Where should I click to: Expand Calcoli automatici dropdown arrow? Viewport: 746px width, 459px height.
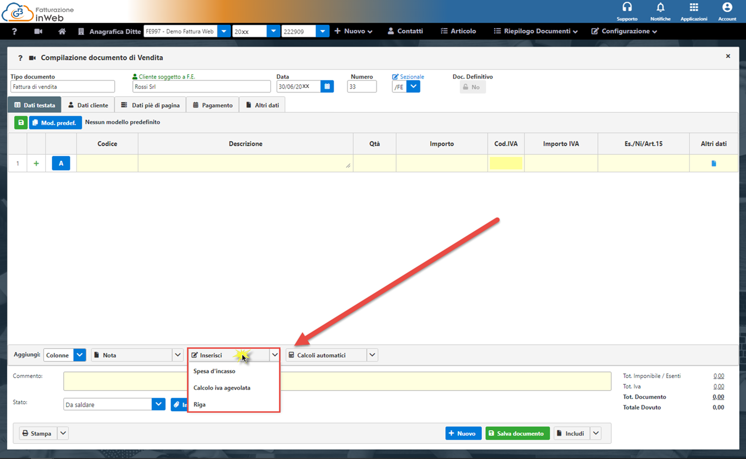pyautogui.click(x=372, y=355)
